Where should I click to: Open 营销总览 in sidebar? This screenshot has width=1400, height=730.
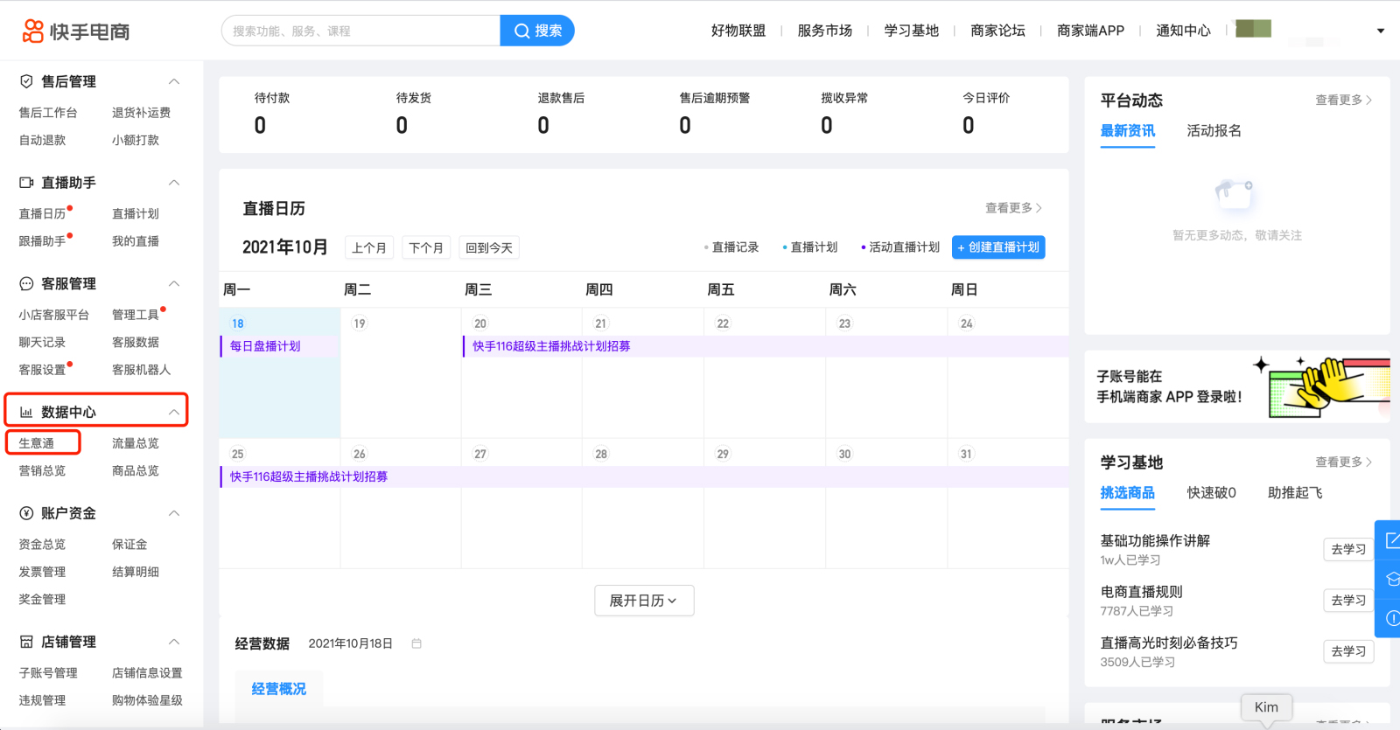click(42, 470)
